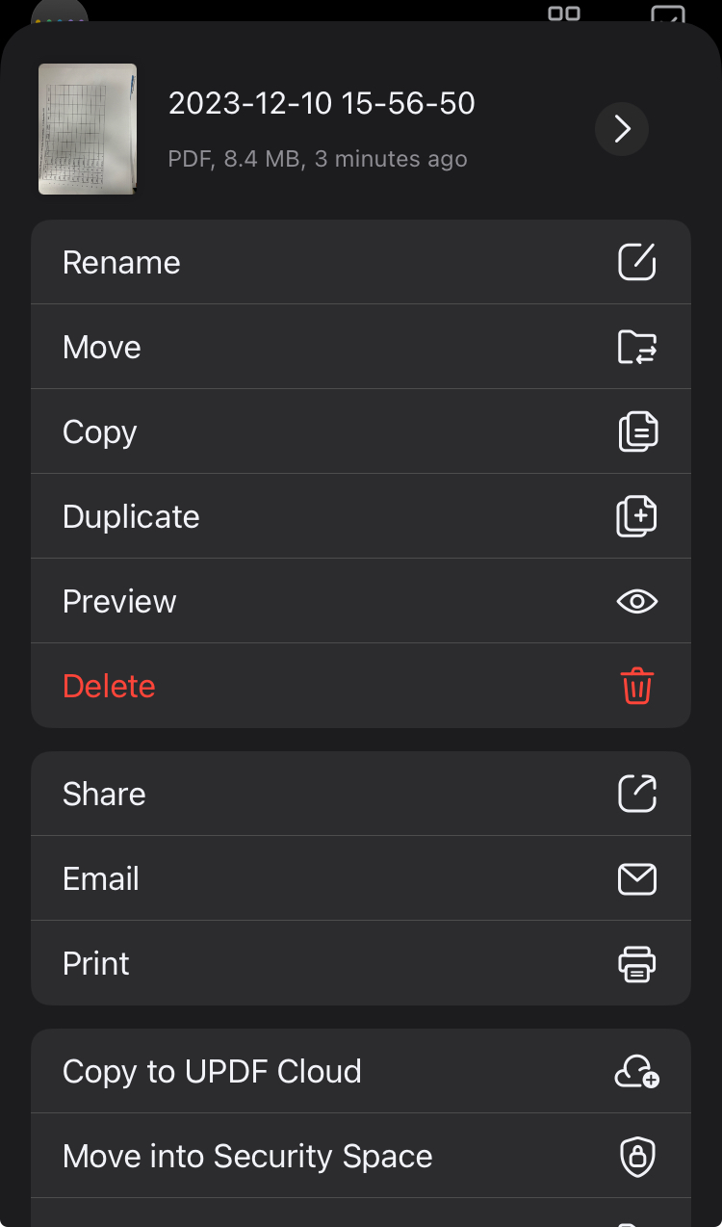Tap the Copy to UPDF Cloud label
The height and width of the screenshot is (1227, 722).
212,1072
